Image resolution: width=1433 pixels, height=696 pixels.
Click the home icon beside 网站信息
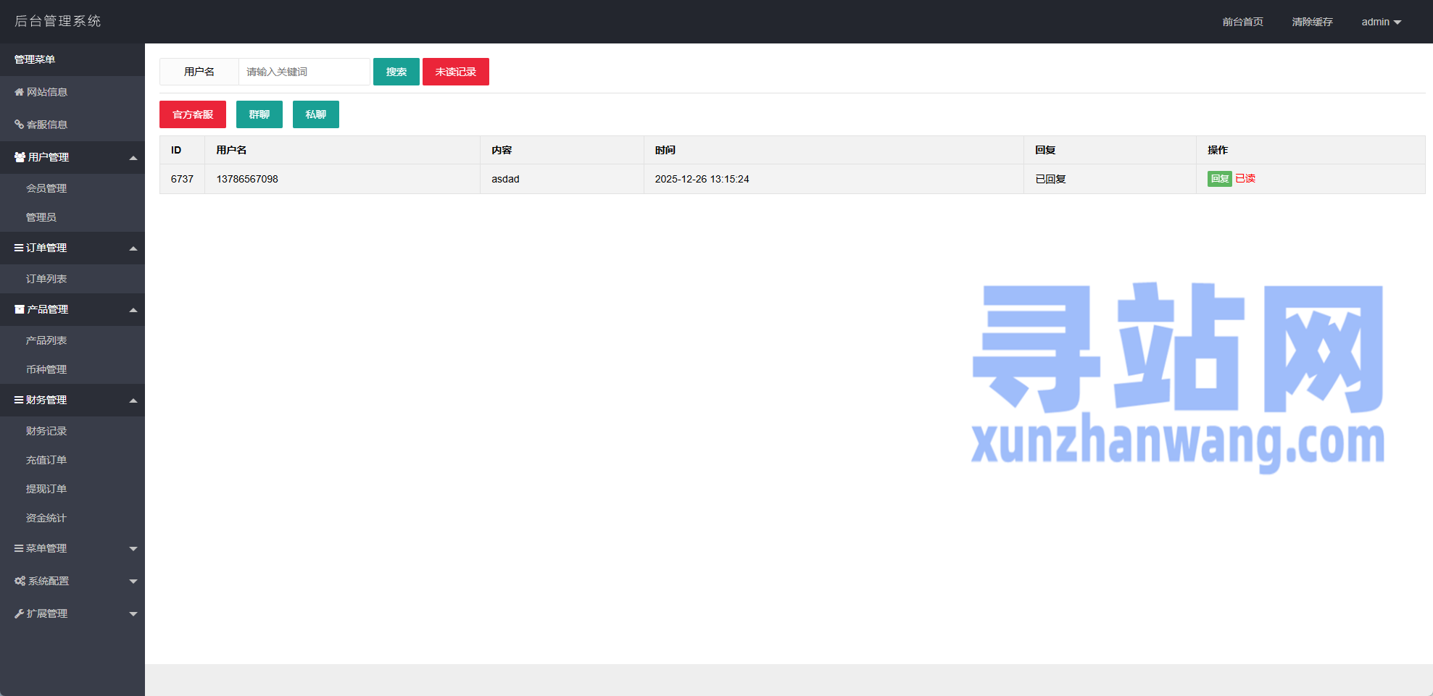coord(19,92)
